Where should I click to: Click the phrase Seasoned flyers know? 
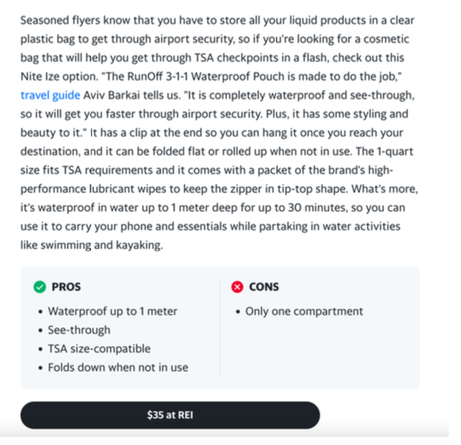point(75,20)
